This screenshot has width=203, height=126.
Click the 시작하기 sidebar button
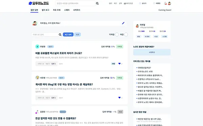tap(152, 52)
